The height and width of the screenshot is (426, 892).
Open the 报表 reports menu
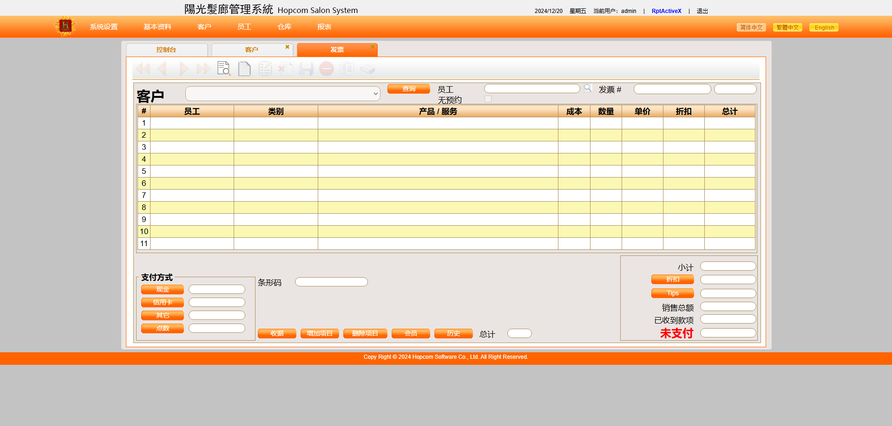click(x=324, y=27)
